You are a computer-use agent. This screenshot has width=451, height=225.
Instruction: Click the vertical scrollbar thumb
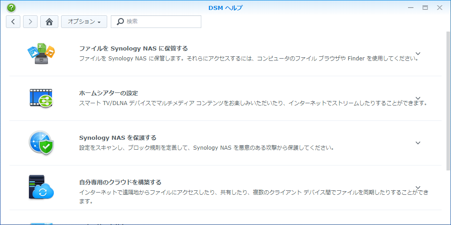click(448, 101)
